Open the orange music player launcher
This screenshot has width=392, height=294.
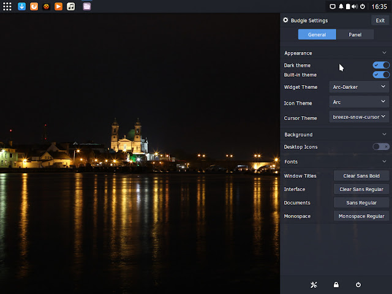(x=59, y=6)
